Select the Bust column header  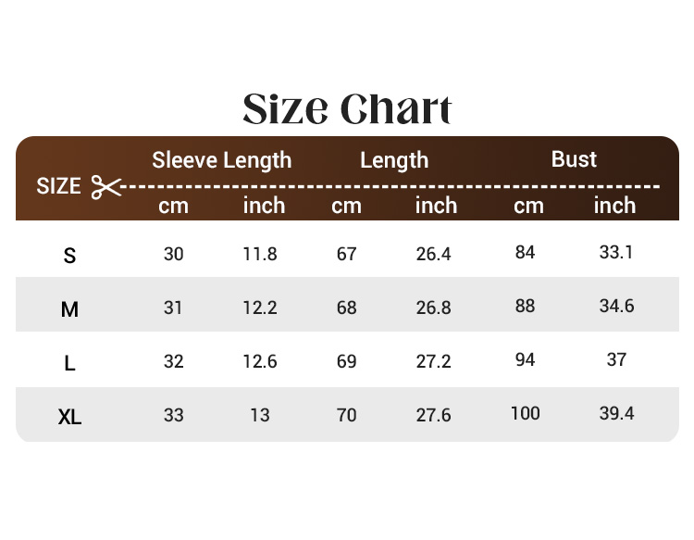574,159
